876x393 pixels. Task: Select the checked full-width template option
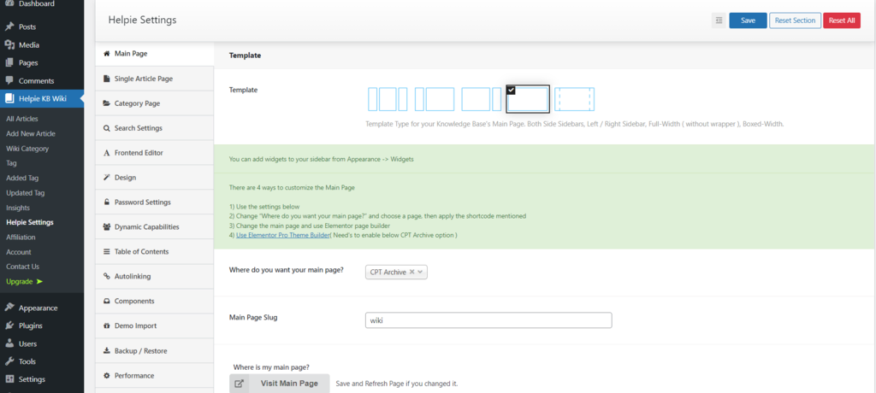tap(528, 99)
